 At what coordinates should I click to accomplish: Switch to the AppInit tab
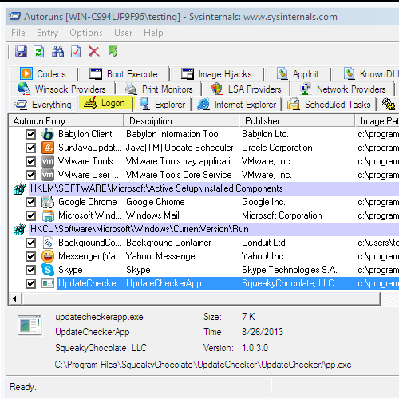click(x=298, y=73)
